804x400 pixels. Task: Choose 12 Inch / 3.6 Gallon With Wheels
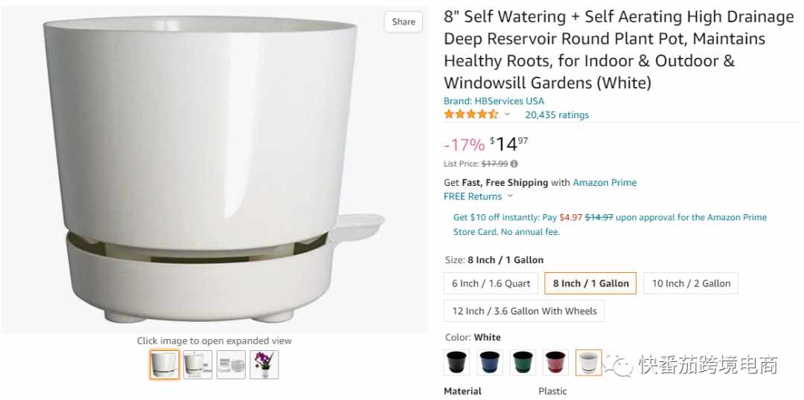524,311
